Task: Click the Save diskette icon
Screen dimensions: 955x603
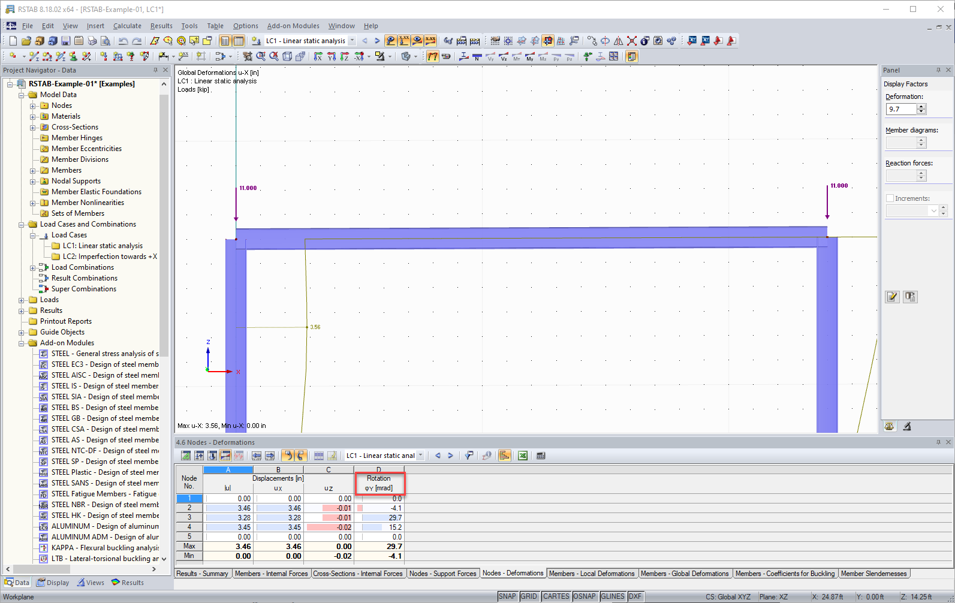Action: pos(65,41)
